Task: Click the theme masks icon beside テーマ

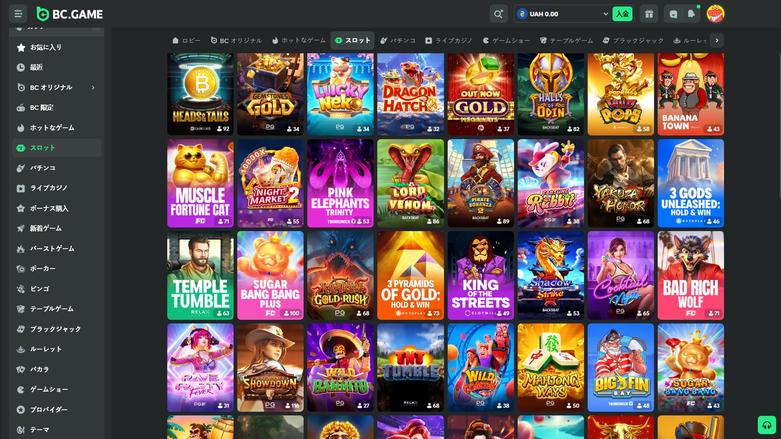Action: [x=21, y=430]
